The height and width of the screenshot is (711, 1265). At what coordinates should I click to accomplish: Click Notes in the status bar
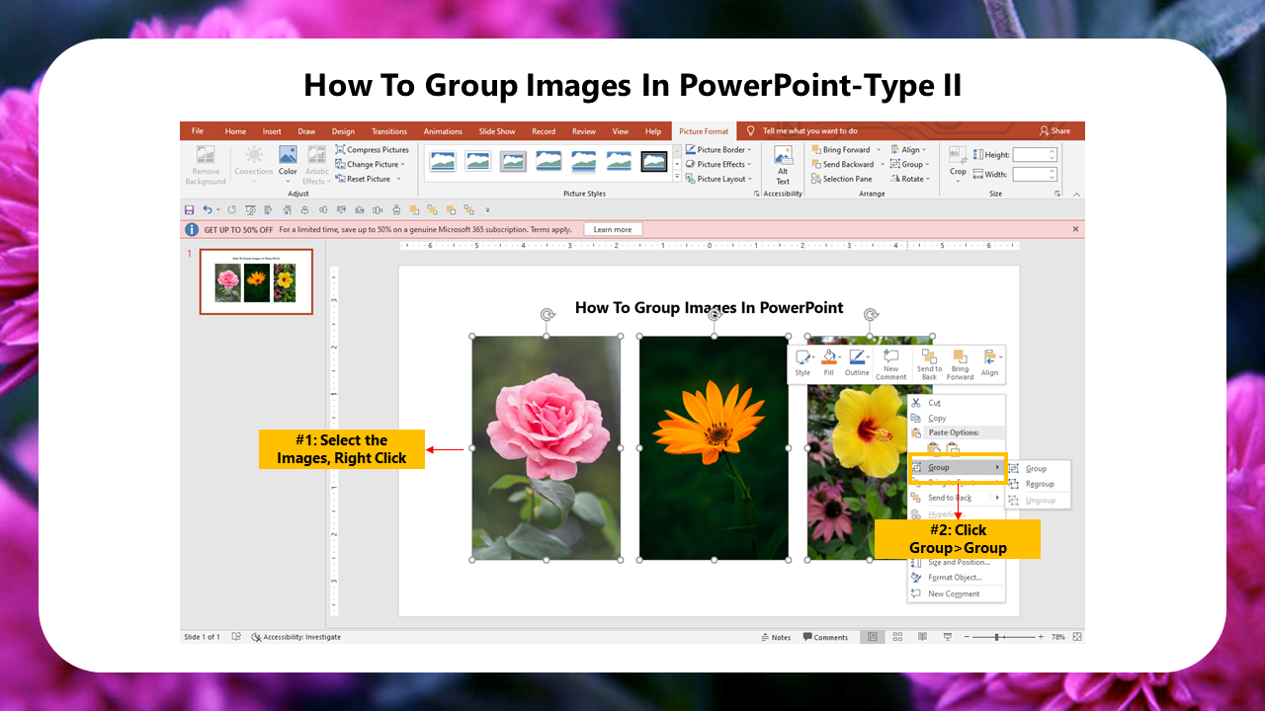click(776, 637)
